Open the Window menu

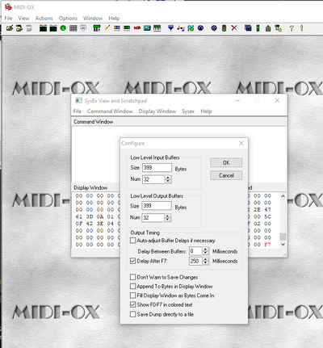point(93,19)
